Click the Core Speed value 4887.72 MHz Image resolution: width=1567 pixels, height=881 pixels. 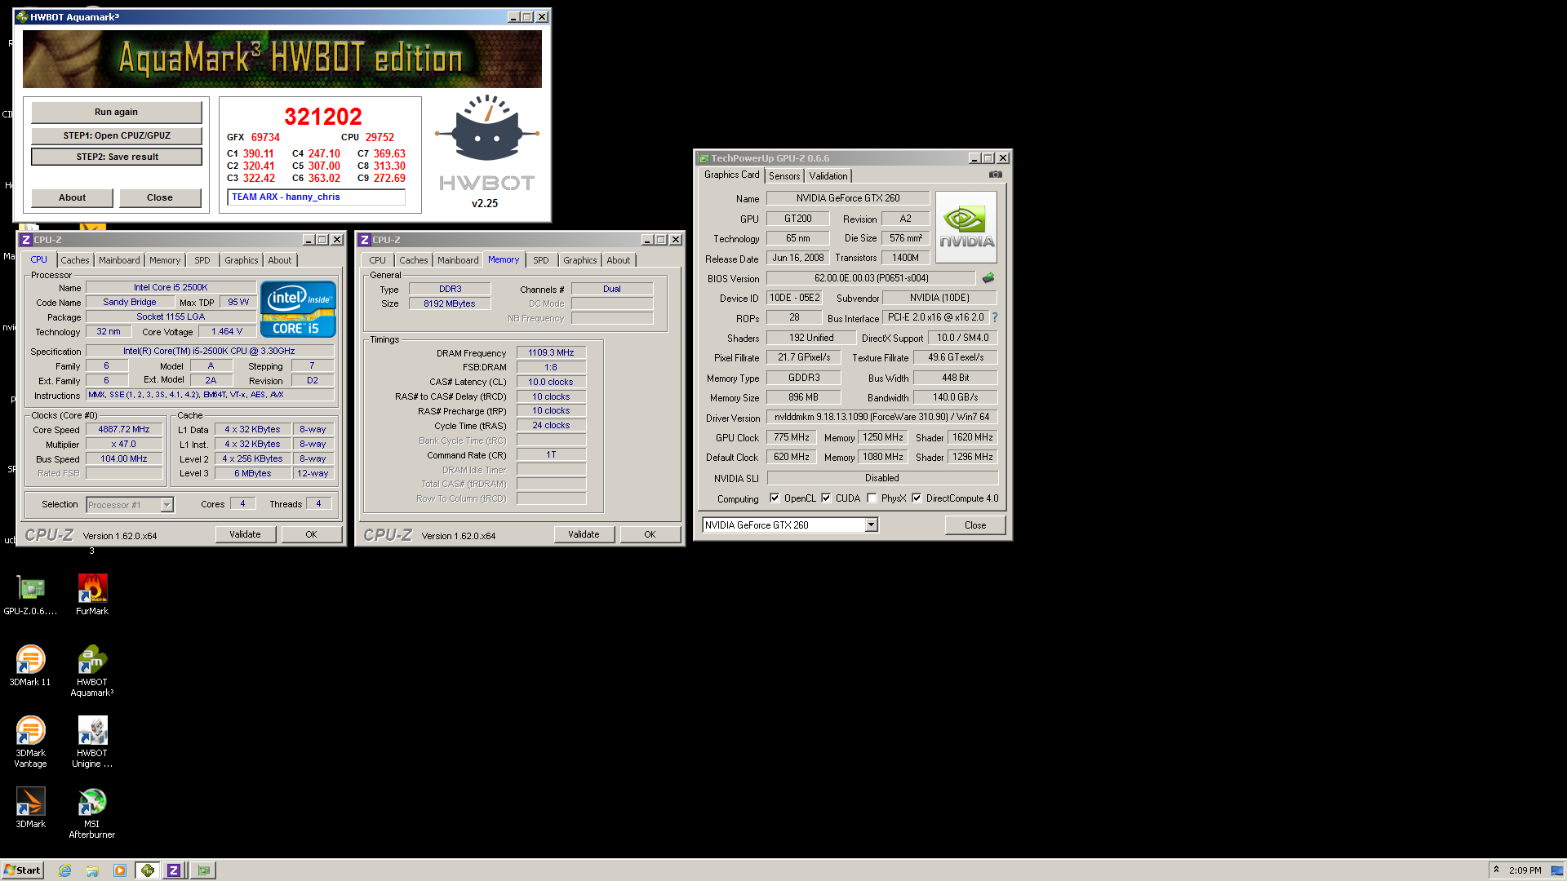(x=124, y=429)
